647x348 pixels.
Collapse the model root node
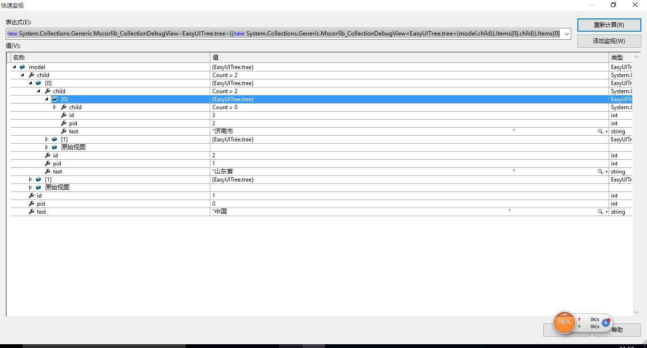coord(14,67)
